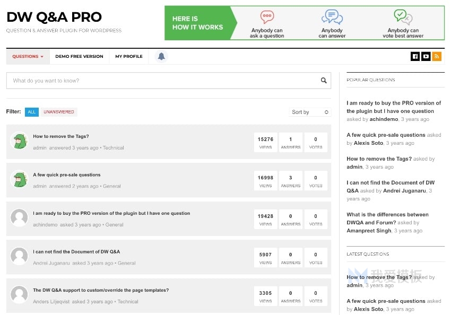
Task: Open 'A few quick pre-sale questions' in main list
Action: [x=67, y=175]
